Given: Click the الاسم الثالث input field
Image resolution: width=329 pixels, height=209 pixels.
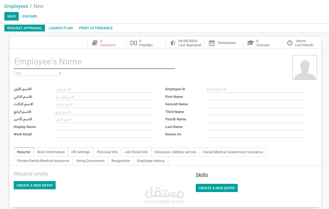Looking at the screenshot, I should tap(104, 104).
